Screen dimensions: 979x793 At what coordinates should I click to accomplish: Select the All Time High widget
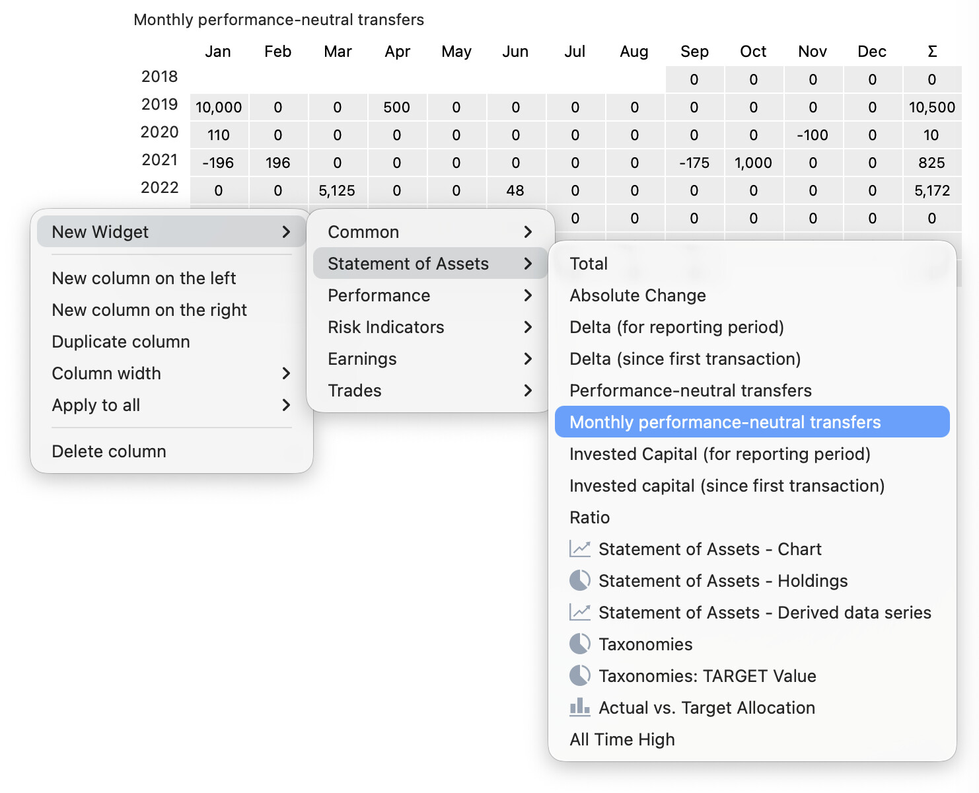[x=622, y=739]
